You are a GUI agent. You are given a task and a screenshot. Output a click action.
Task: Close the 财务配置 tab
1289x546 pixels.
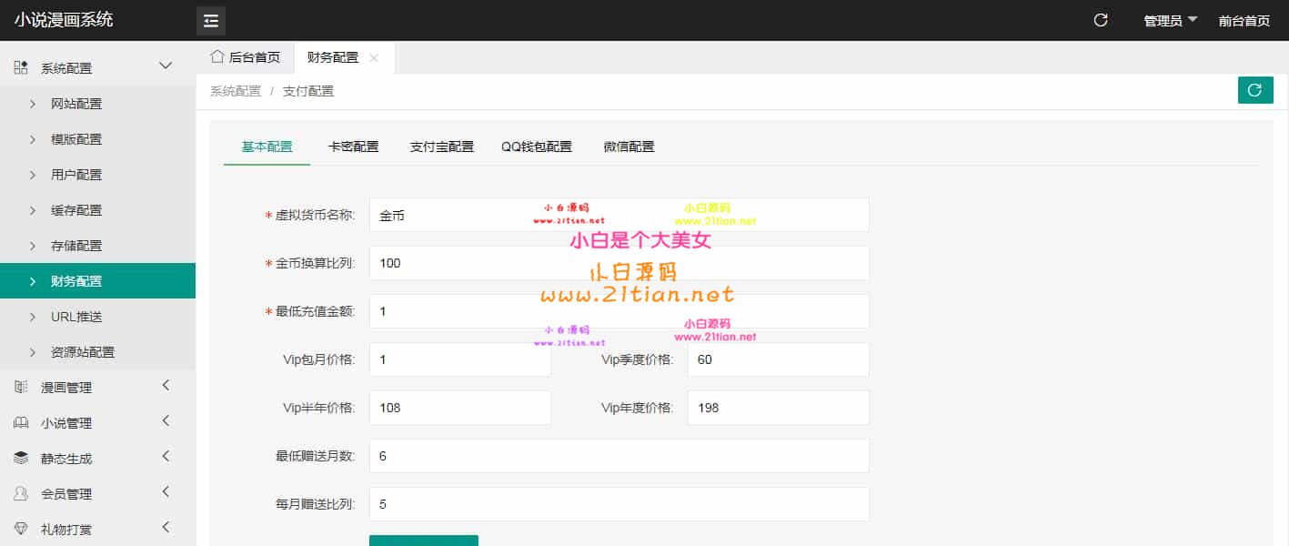(374, 57)
